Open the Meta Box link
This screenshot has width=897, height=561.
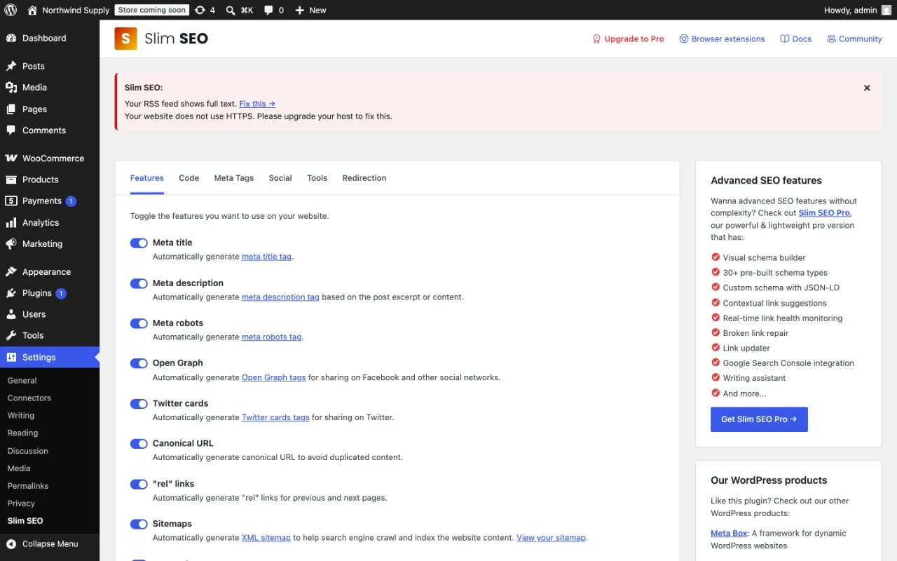tap(729, 533)
